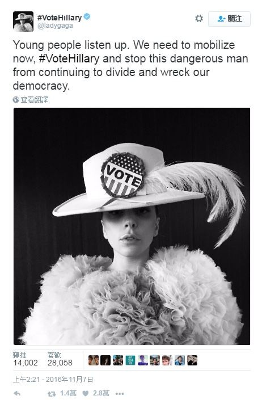Click the teal square liker avatar
This screenshot has width=262, height=404.
[x=130, y=360]
